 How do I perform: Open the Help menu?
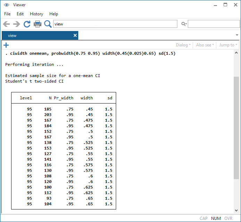pos(54,14)
